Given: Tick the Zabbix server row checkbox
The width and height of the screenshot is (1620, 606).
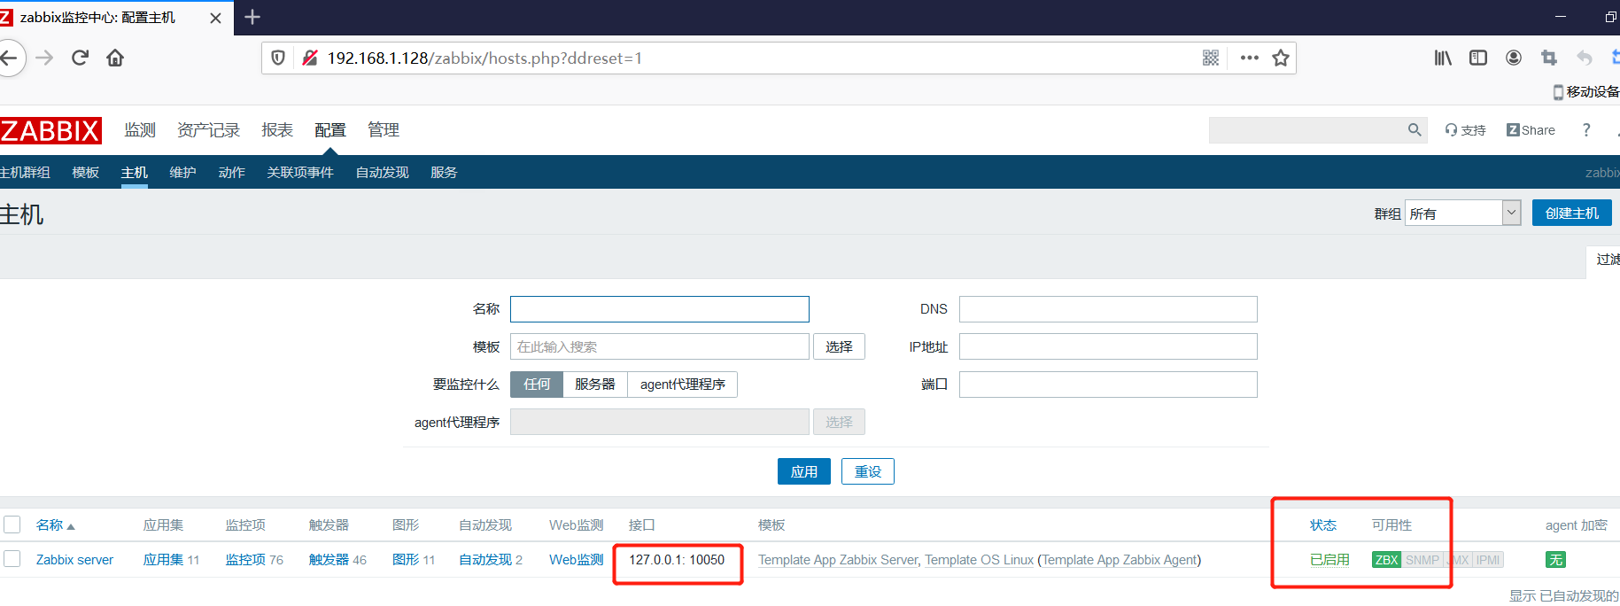Looking at the screenshot, I should 12,559.
